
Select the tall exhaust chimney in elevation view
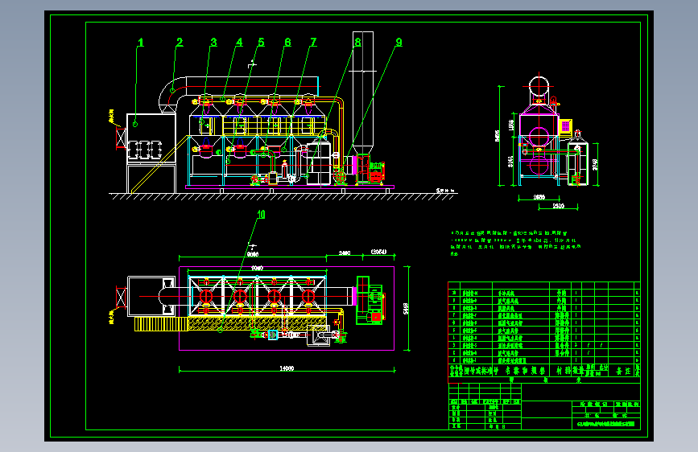coord(363,93)
